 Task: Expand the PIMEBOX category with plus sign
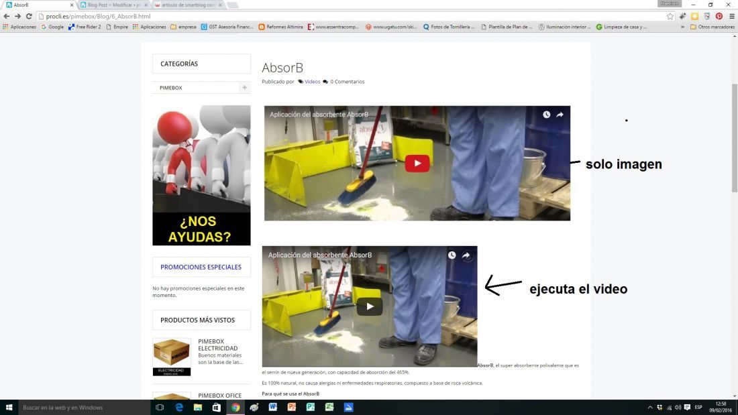click(x=244, y=88)
